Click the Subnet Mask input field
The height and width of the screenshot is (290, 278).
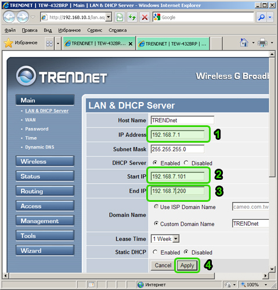(178, 149)
